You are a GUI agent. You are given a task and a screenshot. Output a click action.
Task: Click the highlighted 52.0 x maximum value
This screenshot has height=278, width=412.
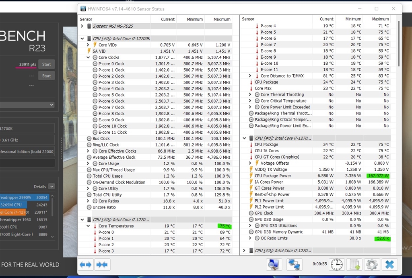(x=382, y=238)
